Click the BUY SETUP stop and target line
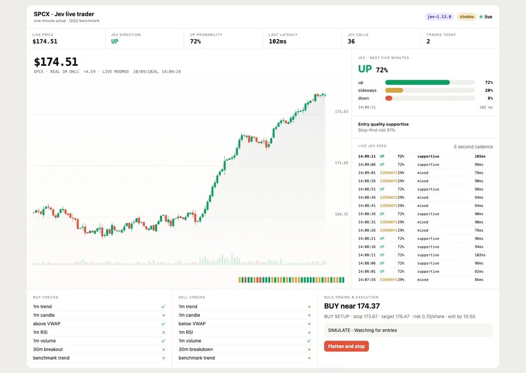The height and width of the screenshot is (373, 526). point(400,316)
